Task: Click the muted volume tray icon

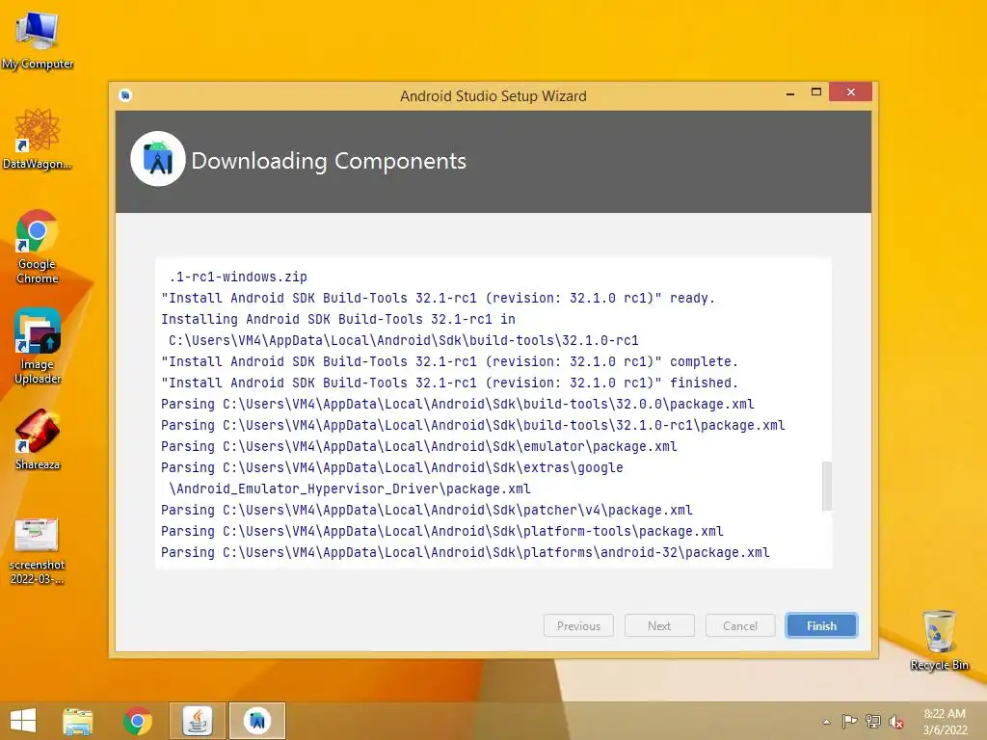Action: pos(896,722)
